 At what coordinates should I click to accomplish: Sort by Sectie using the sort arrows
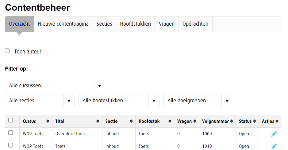tap(131, 121)
